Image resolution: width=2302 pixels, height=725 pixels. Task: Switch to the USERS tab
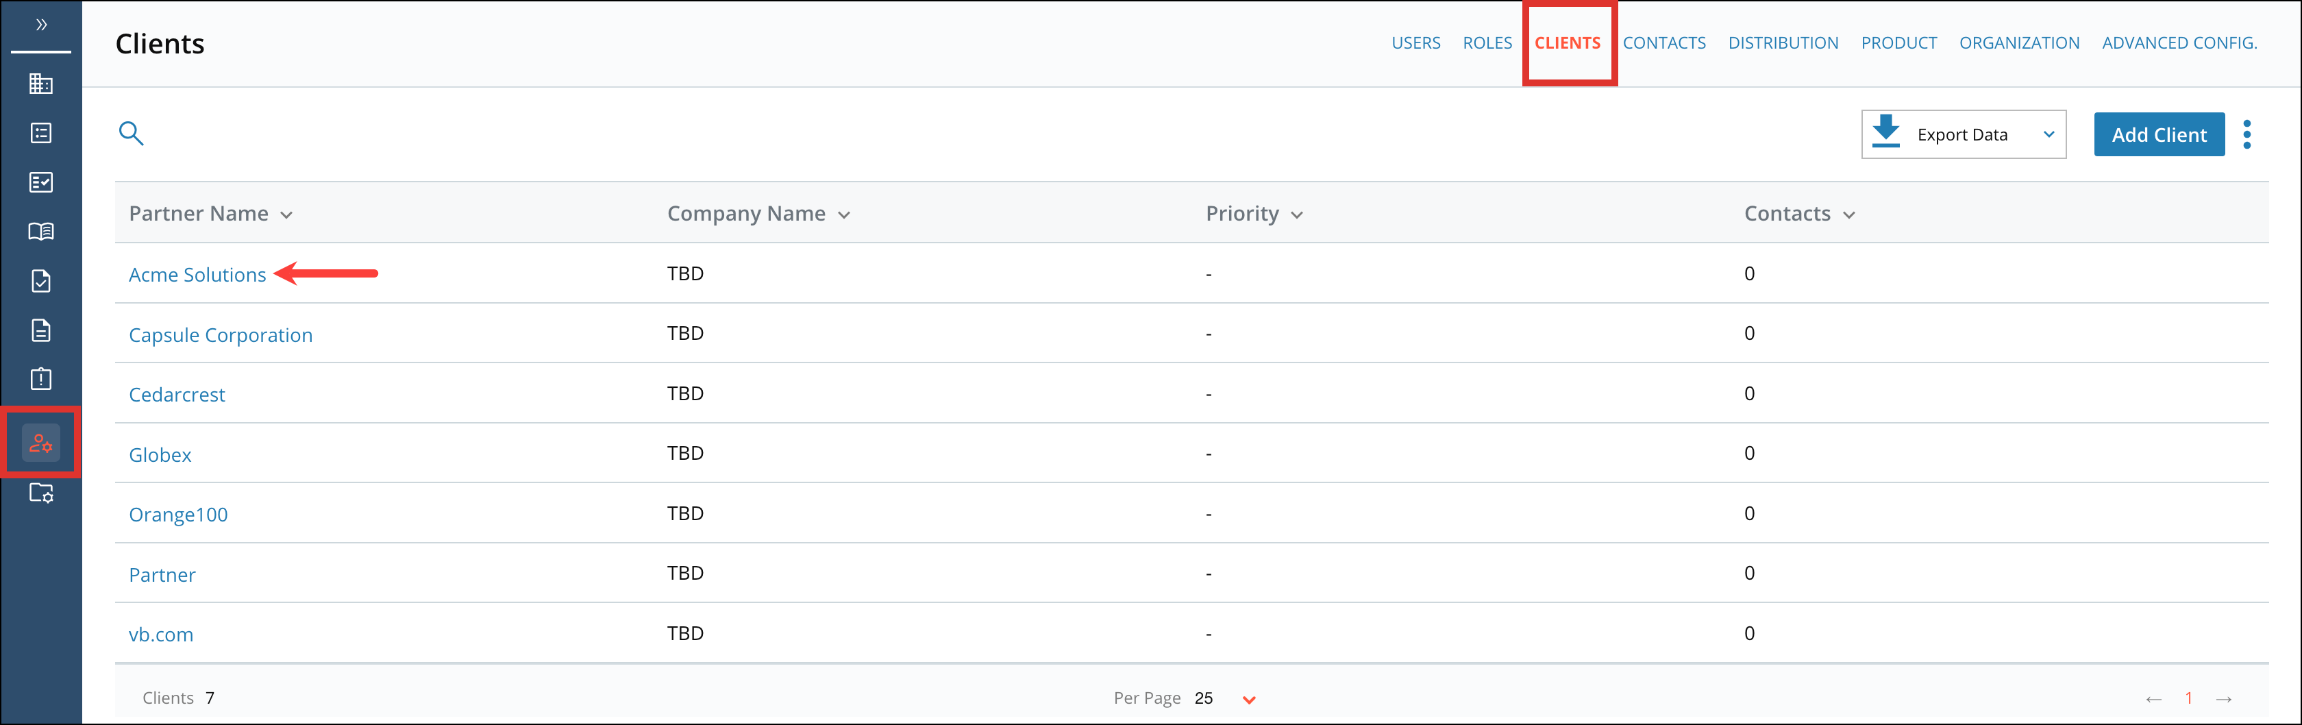click(1415, 43)
